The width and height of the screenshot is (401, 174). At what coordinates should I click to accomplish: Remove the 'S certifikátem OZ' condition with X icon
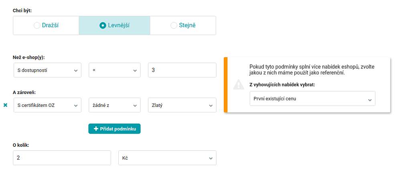[x=5, y=105]
